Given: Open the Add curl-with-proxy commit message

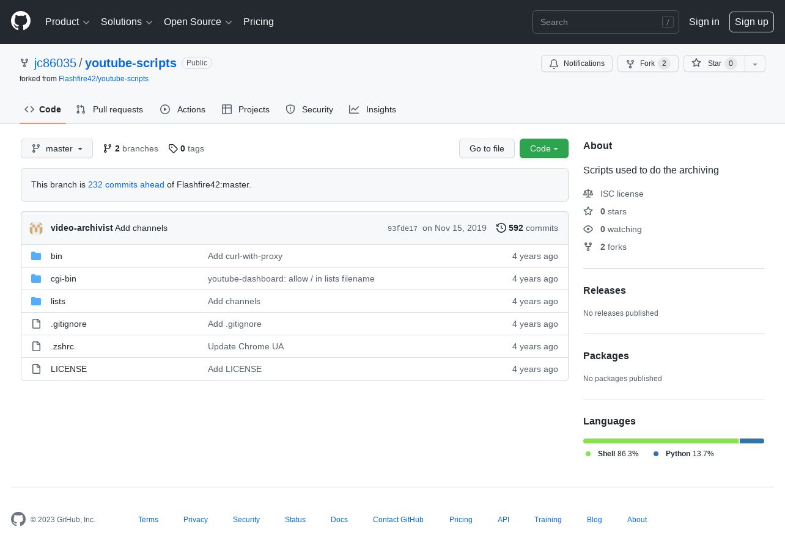Looking at the screenshot, I should (245, 256).
